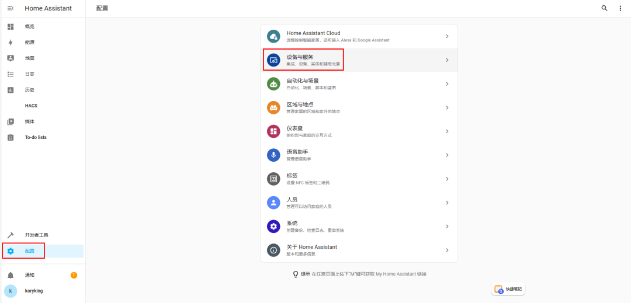
Task: Click the voice assistant microphone icon
Action: click(x=273, y=155)
